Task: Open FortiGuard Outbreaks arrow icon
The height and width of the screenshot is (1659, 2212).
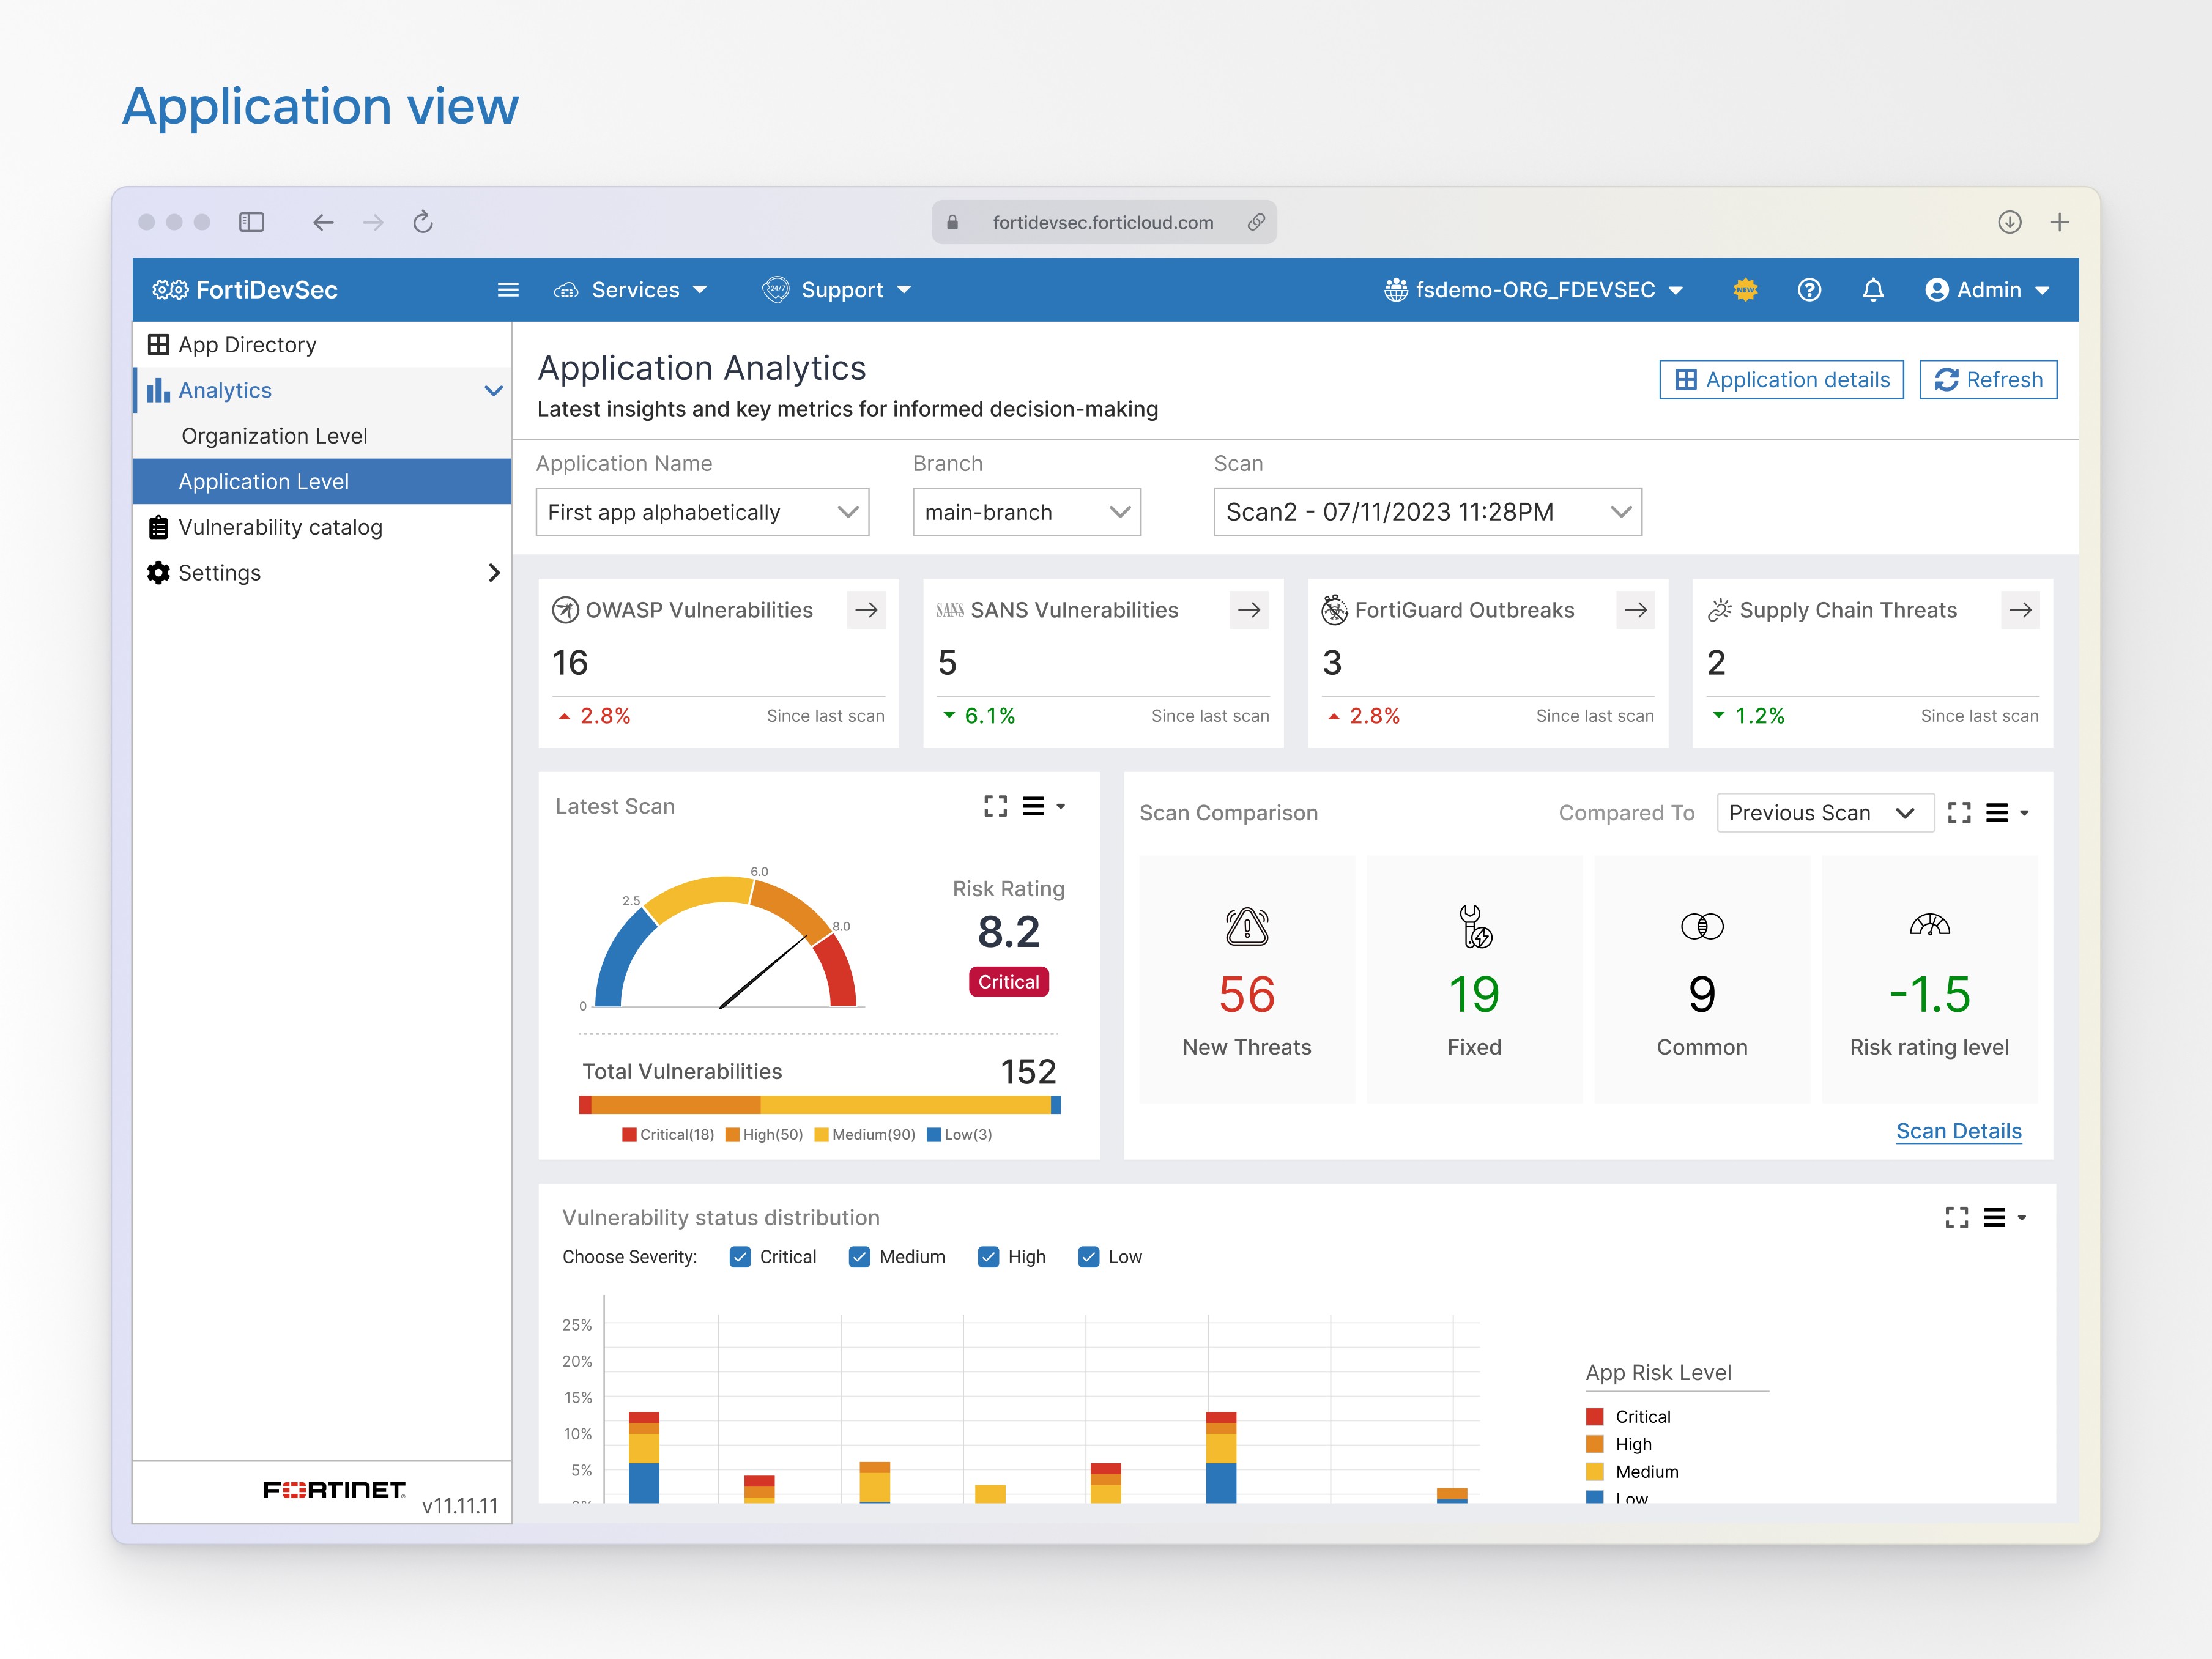Action: coord(1635,610)
